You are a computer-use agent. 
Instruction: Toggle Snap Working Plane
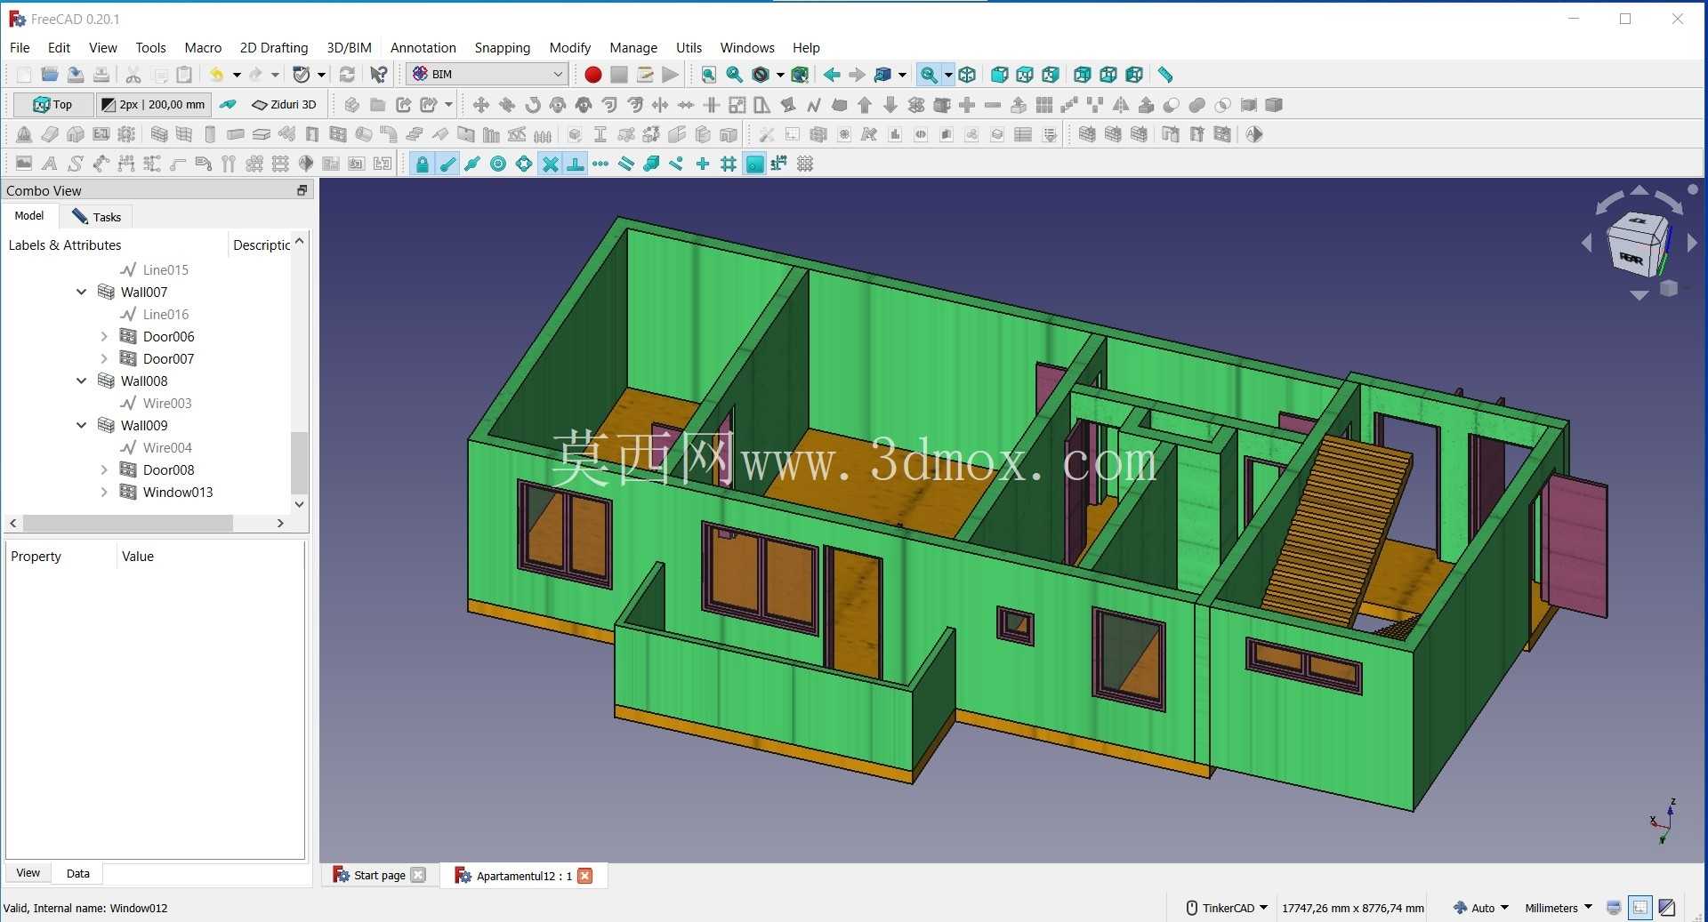click(x=754, y=164)
